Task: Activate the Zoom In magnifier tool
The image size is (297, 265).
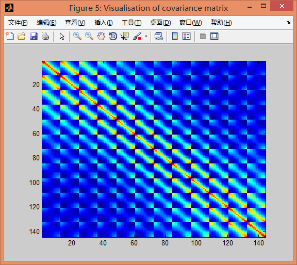Action: point(77,36)
